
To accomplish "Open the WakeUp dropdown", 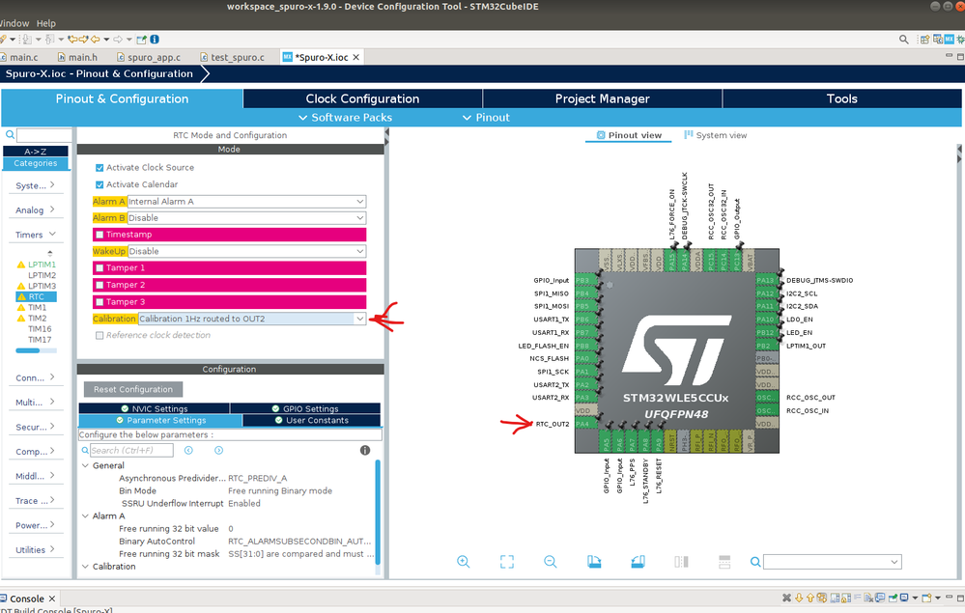I will tap(246, 251).
